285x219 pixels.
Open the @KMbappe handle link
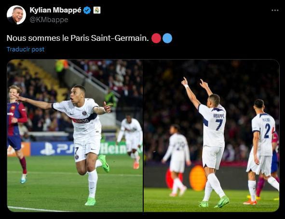(x=49, y=20)
